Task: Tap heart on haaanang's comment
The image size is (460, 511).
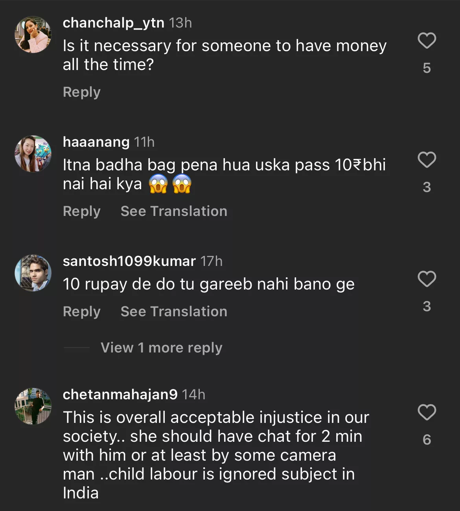Action: tap(427, 160)
